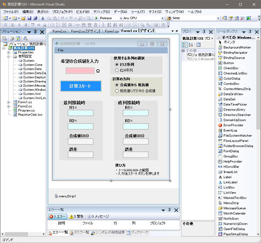Open Release configuration dropdown
This screenshot has width=261, height=243.
point(121,18)
